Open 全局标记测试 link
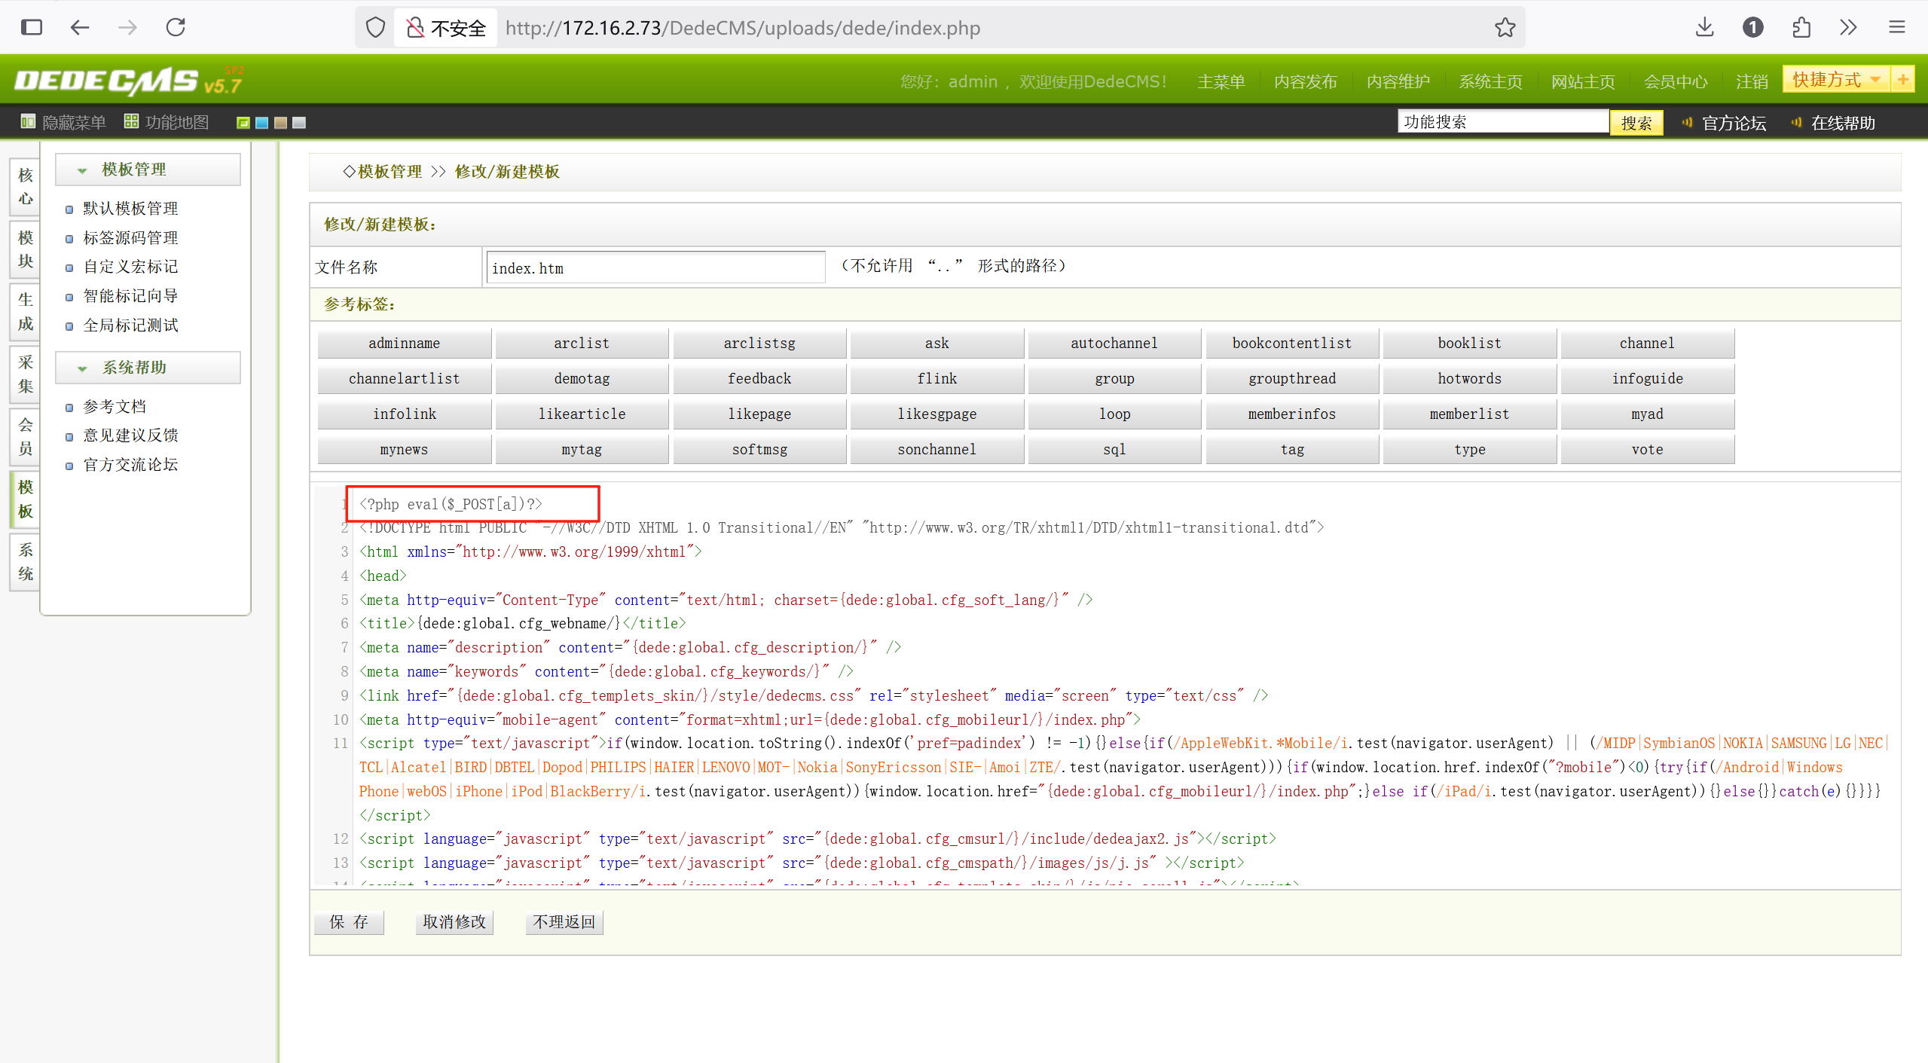Image resolution: width=1928 pixels, height=1063 pixels. [x=130, y=325]
